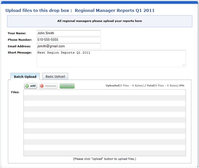Click the Email Address input field

(68, 46)
